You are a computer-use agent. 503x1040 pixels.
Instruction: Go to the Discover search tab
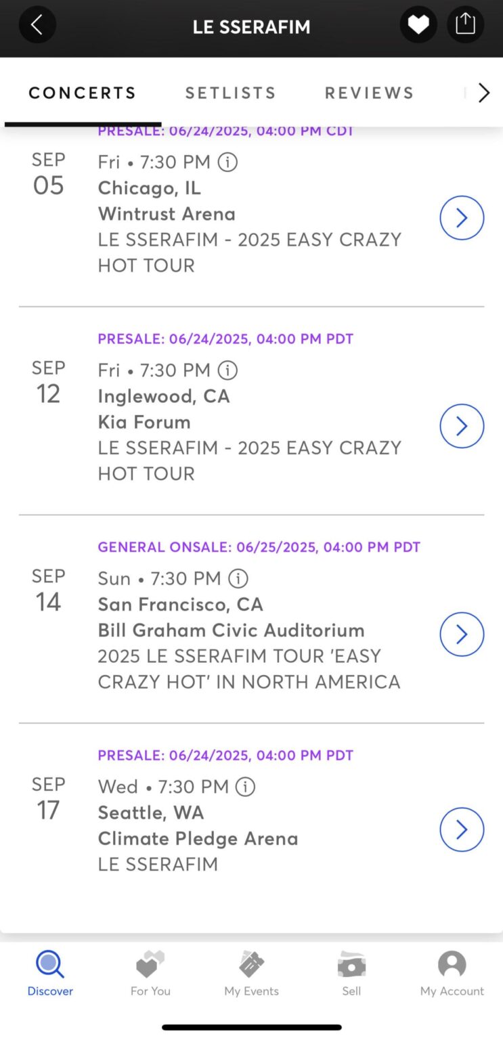(50, 972)
